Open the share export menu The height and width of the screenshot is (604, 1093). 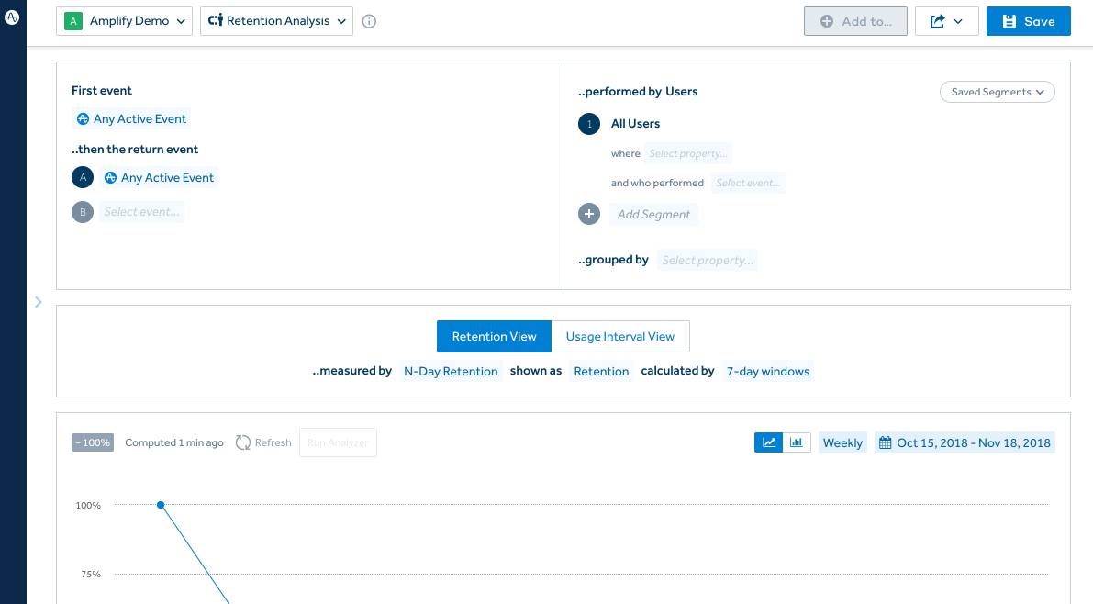(x=946, y=21)
